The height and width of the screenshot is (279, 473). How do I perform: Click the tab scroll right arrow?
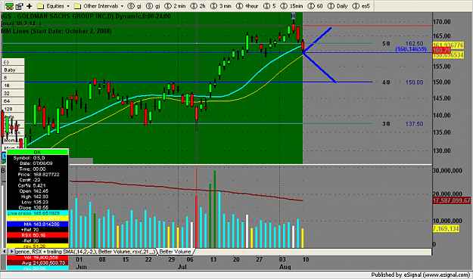coord(11,251)
